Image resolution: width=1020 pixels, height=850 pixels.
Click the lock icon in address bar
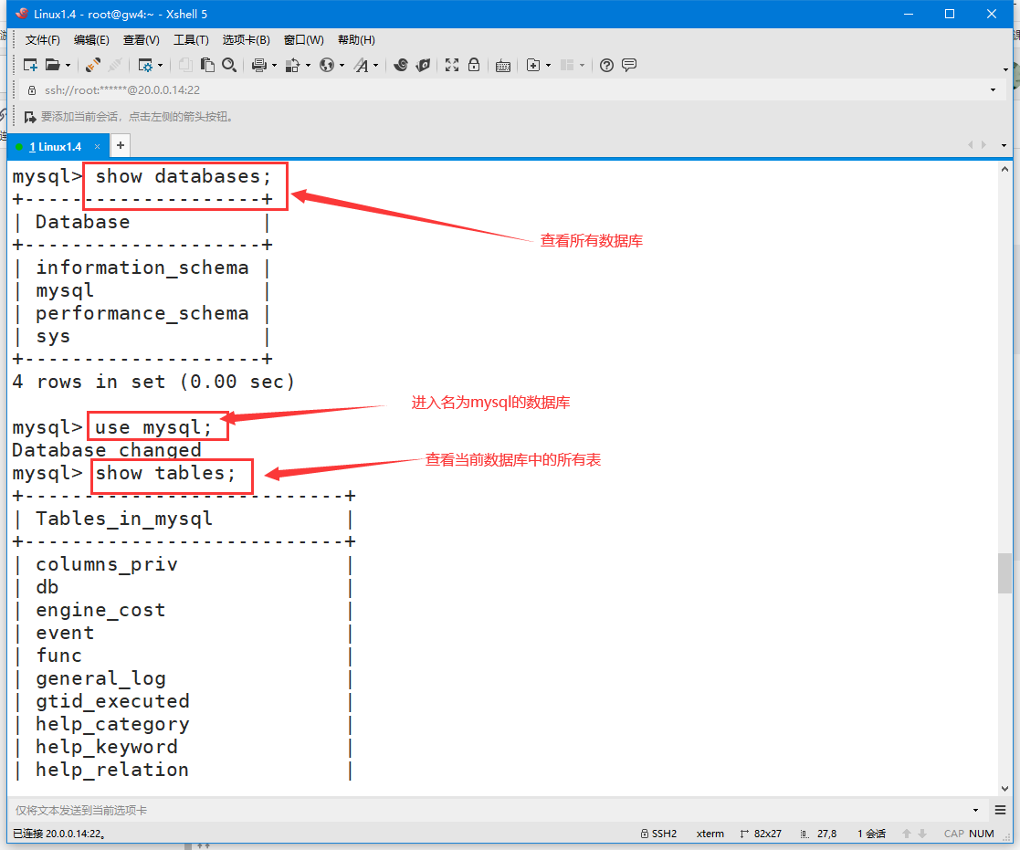(x=31, y=90)
